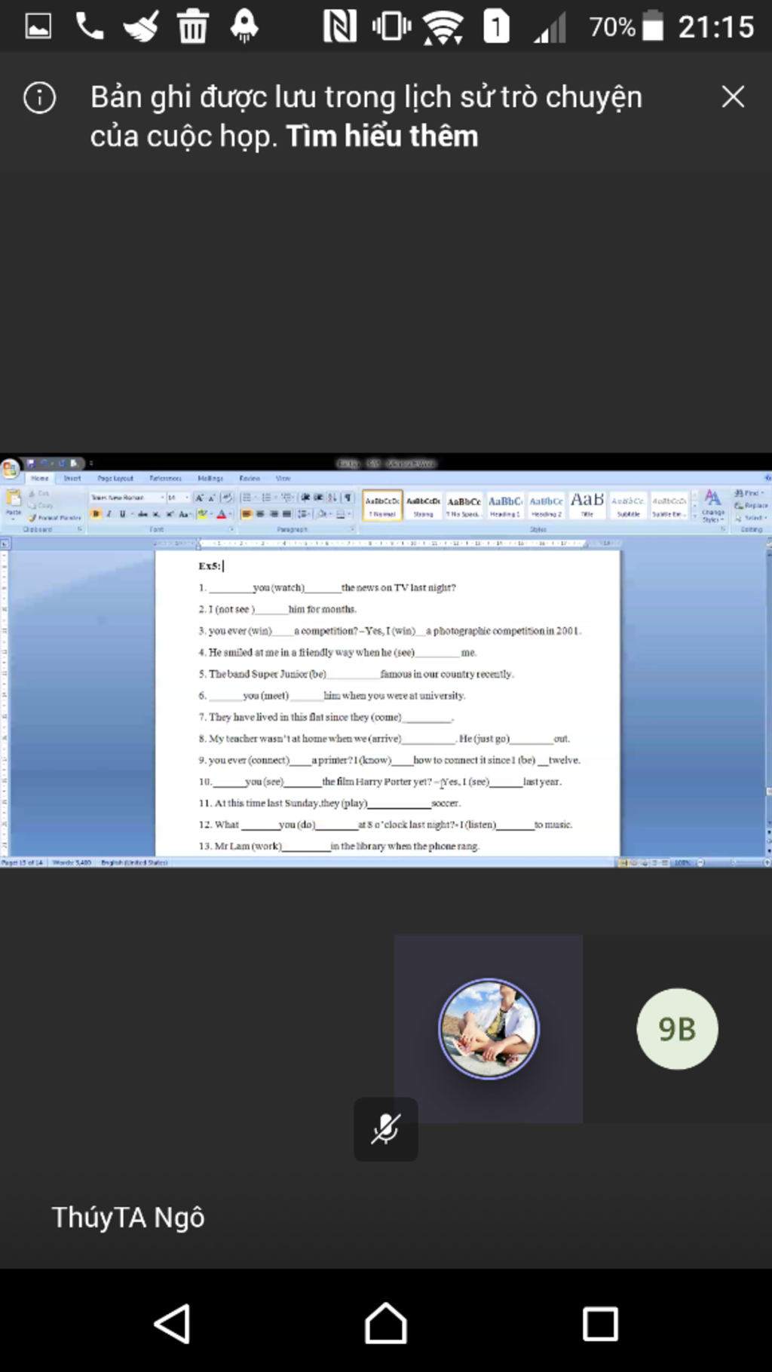The width and height of the screenshot is (772, 1372).
Task: Open the Insert ribbon tab
Action: [72, 478]
